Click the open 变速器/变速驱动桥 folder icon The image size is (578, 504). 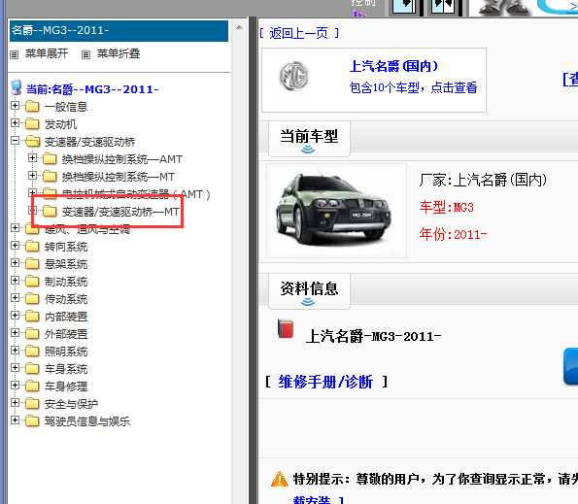click(x=32, y=141)
